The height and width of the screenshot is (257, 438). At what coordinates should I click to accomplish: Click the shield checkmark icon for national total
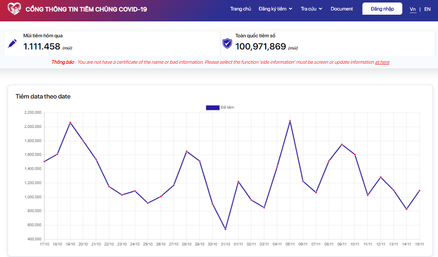(227, 43)
